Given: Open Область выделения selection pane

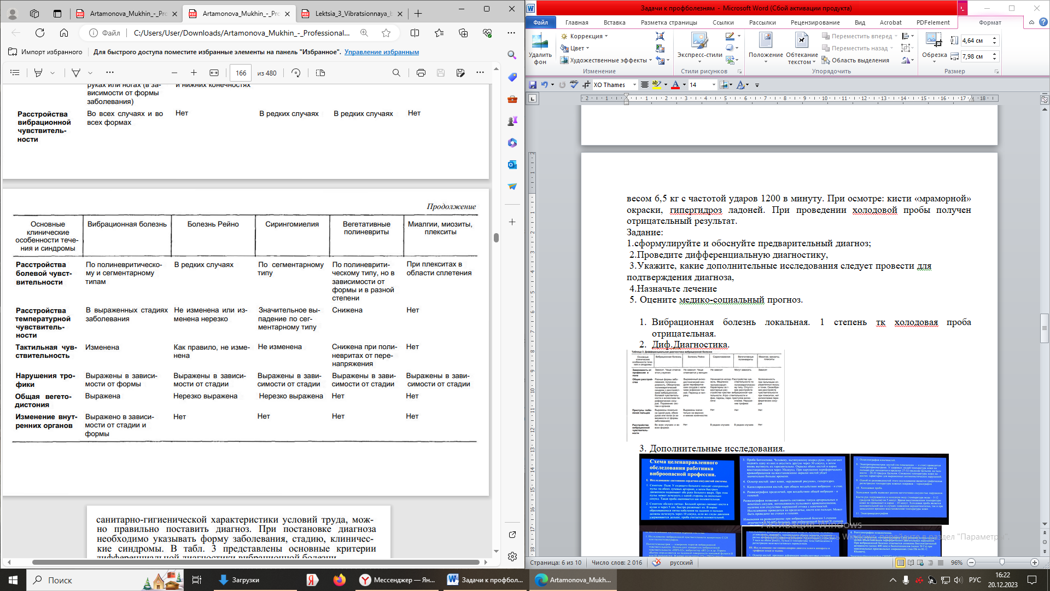Looking at the screenshot, I should coord(855,60).
